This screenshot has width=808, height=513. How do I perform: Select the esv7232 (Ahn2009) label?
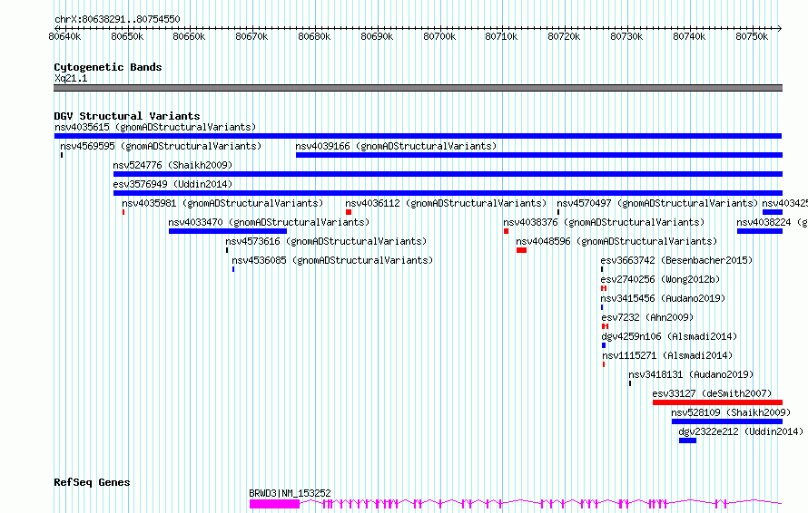[647, 317]
